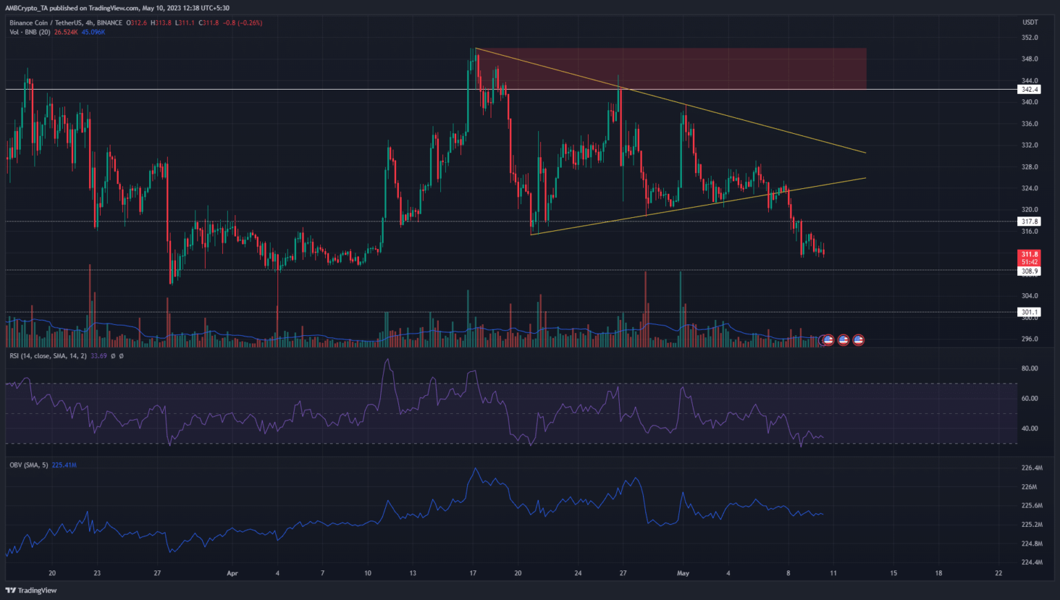Viewport: 1060px width, 600px height.
Task: Click the 301.1 support level price label
Action: [x=1029, y=312]
